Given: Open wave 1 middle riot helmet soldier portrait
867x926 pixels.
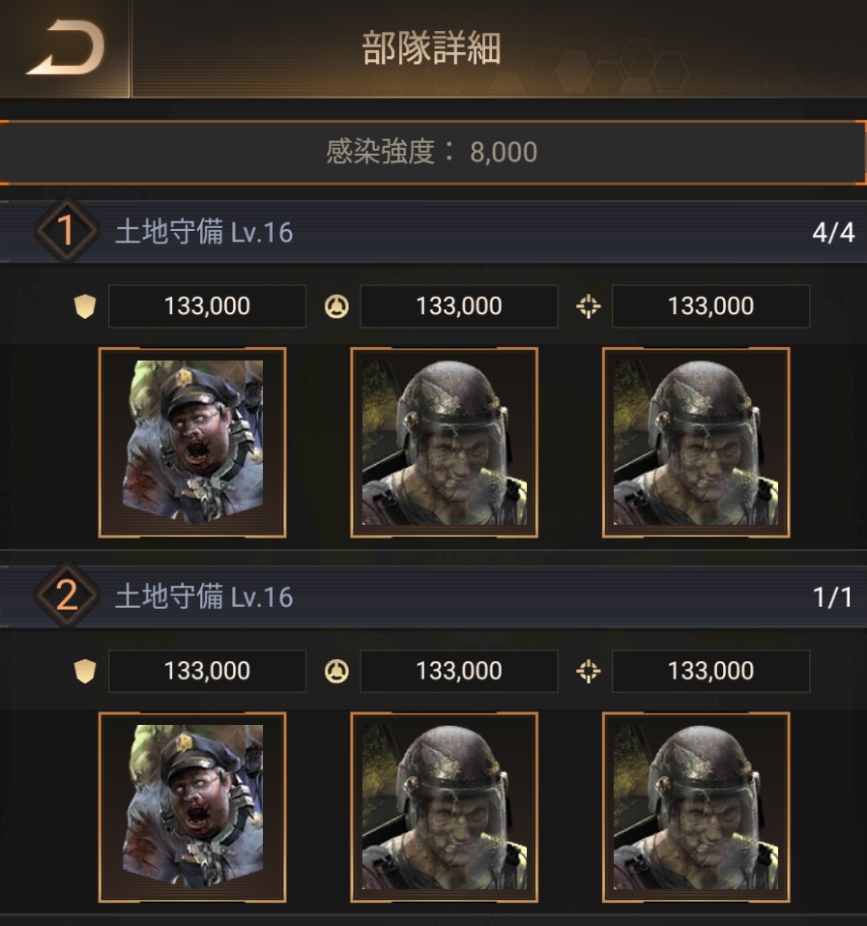Looking at the screenshot, I should tap(444, 443).
